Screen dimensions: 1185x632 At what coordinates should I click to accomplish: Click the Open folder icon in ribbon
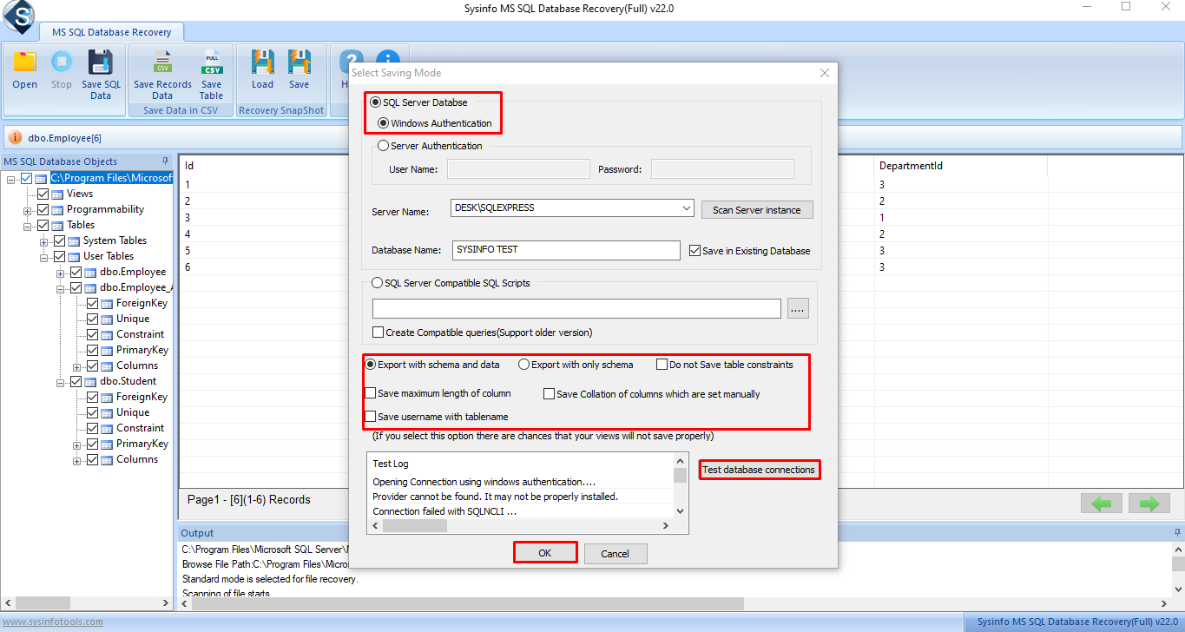pyautogui.click(x=24, y=63)
